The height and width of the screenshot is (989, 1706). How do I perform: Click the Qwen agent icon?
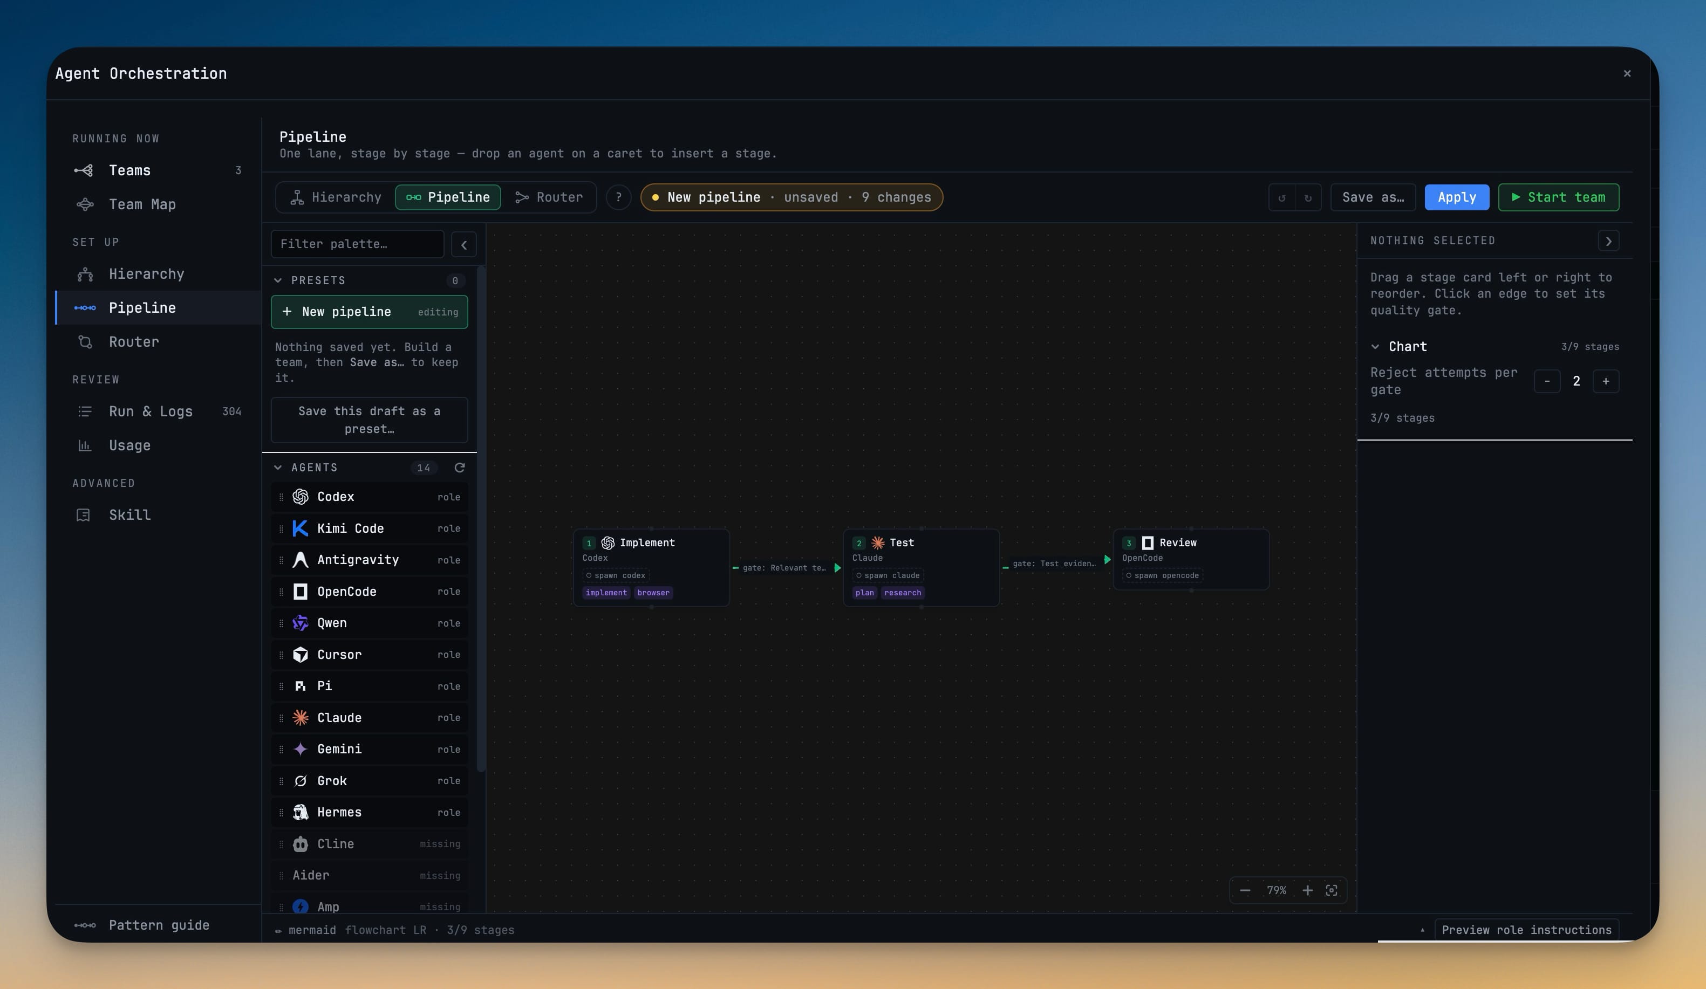pyautogui.click(x=300, y=623)
